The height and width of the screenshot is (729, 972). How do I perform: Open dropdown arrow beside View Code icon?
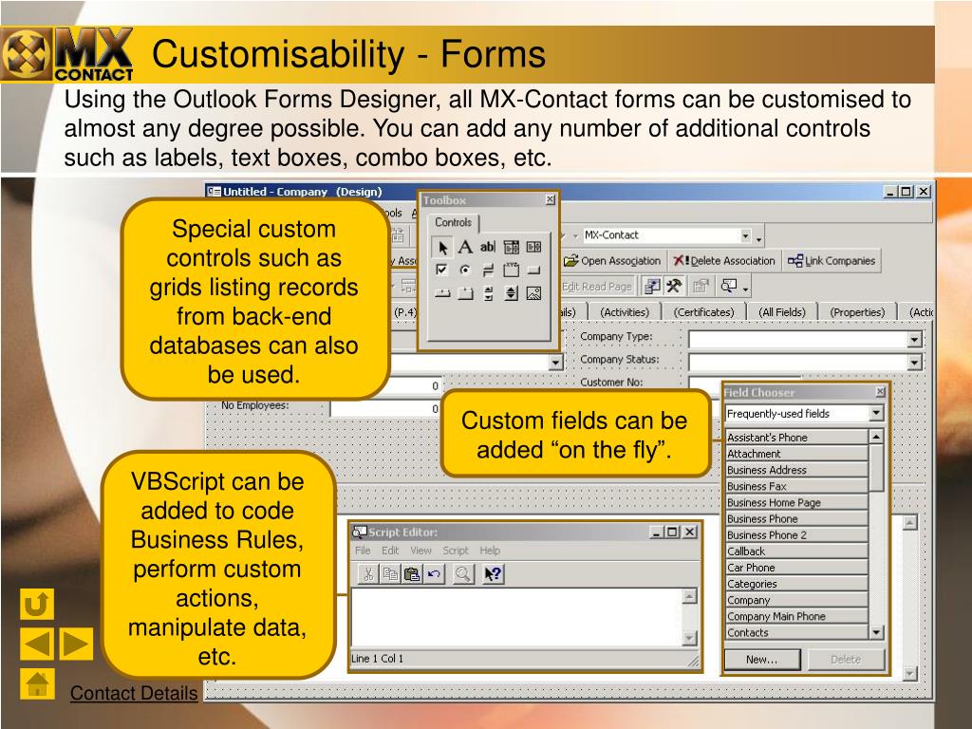click(x=744, y=288)
